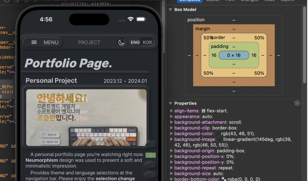This screenshot has height=181, width=308.
Task: Click the scrollbar of the Computed panel
Action: click(305, 45)
